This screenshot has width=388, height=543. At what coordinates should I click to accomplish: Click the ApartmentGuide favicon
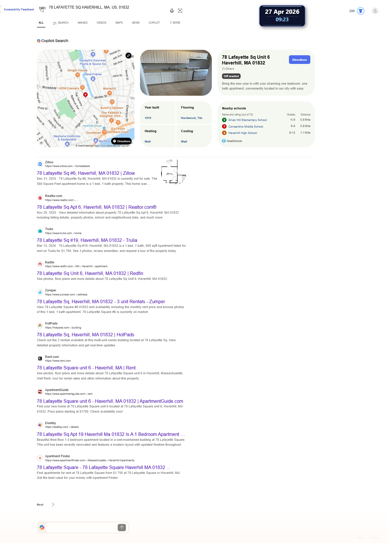pyautogui.click(x=40, y=392)
